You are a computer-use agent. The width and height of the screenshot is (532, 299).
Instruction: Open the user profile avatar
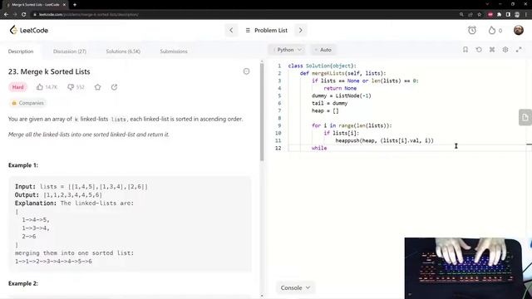(519, 30)
